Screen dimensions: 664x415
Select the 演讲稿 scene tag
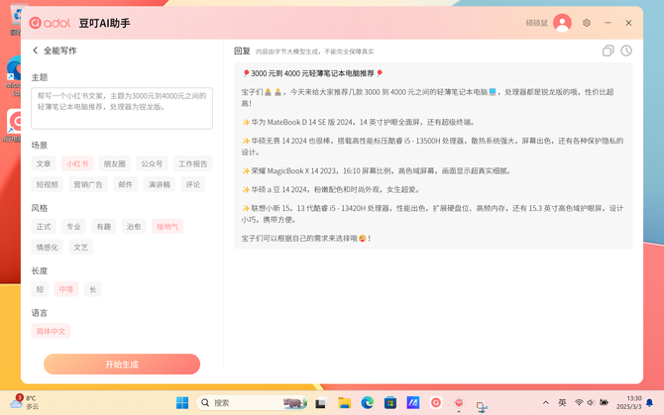pos(159,184)
